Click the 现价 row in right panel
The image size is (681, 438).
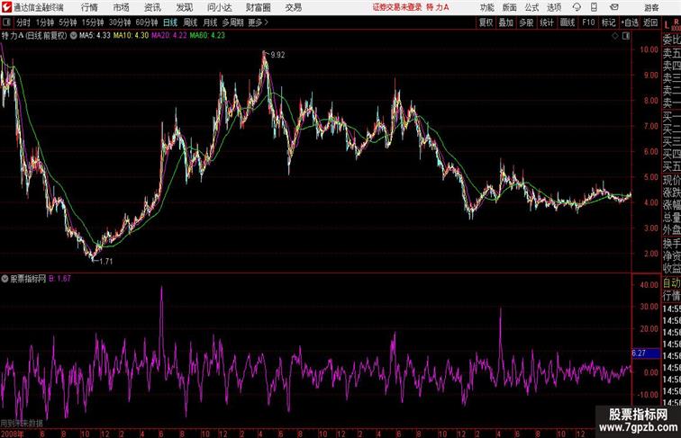tap(671, 180)
